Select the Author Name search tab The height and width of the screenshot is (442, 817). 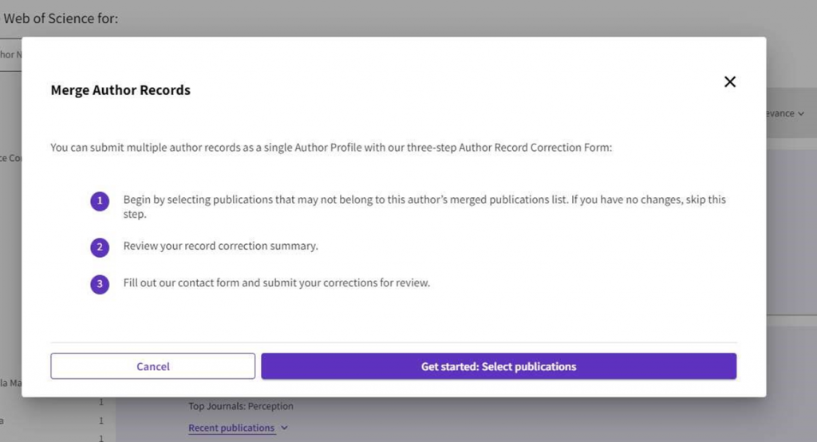tap(10, 55)
